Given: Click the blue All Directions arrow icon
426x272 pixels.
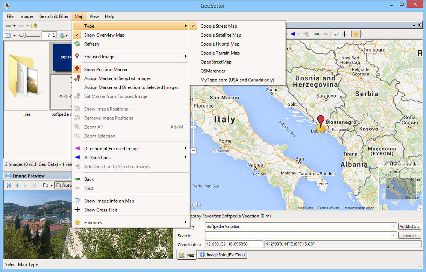Looking at the screenshot, I should click(78, 157).
